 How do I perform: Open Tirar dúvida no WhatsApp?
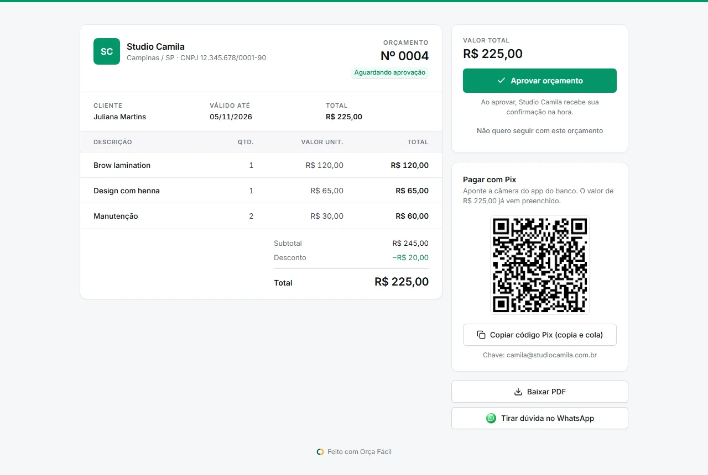540,418
